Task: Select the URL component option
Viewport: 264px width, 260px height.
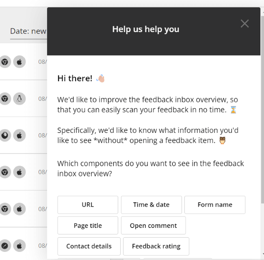Action: [88, 205]
